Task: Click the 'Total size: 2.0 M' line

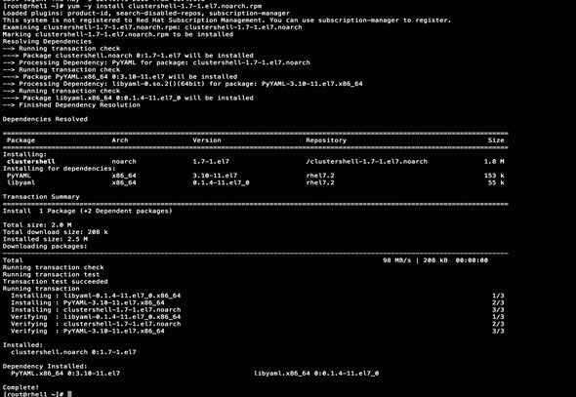Action: click(37, 225)
